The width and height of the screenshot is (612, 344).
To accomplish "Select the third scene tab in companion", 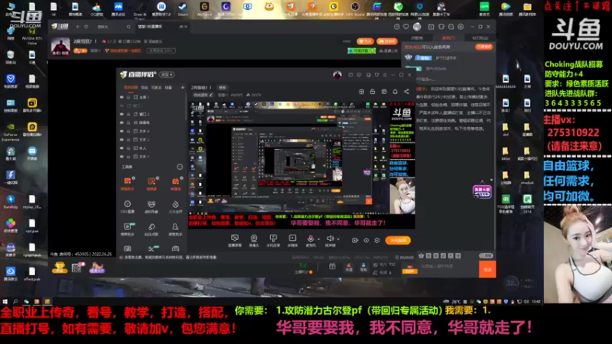I will pyautogui.click(x=156, y=88).
